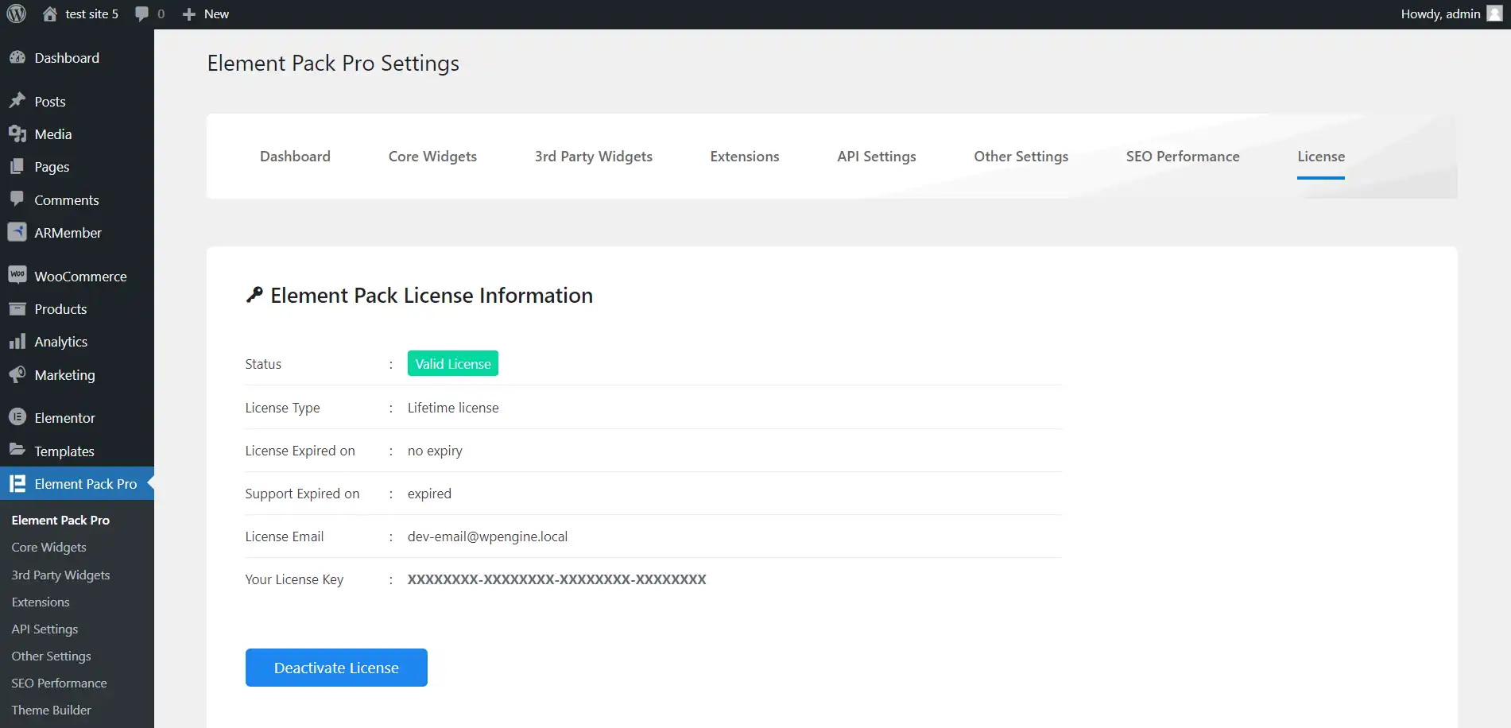The width and height of the screenshot is (1511, 728).
Task: Click the WordPress logo icon
Action: point(17,14)
